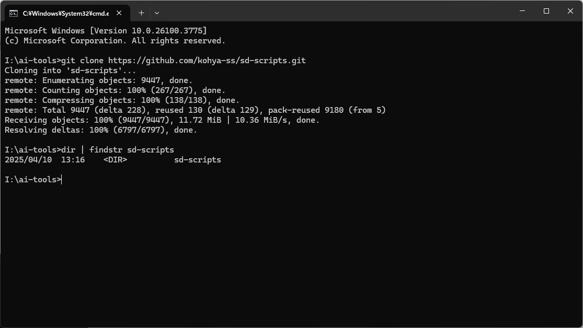The image size is (583, 328).
Task: Minimize the terminal window
Action: 522,11
